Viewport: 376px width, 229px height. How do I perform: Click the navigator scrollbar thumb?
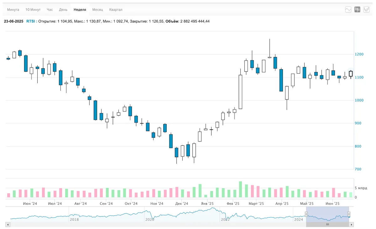[328, 224]
